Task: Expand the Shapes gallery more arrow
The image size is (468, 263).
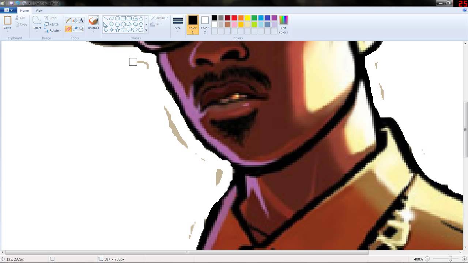Action: point(146,30)
